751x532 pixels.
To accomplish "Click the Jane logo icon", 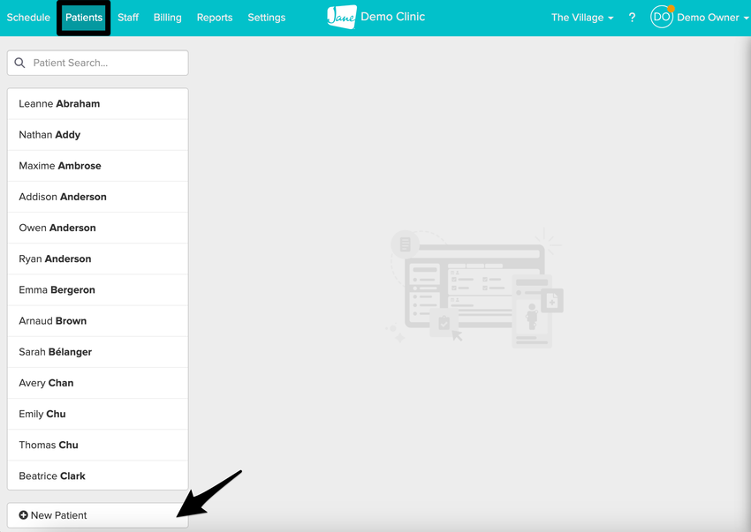I will 342,18.
